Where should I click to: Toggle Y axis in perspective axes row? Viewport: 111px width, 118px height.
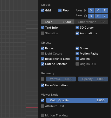[98, 10]
